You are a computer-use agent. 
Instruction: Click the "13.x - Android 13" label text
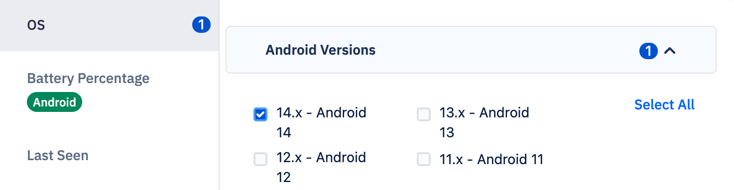(484, 122)
